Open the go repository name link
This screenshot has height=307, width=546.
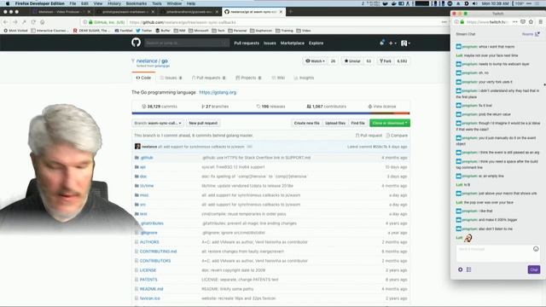coord(165,61)
